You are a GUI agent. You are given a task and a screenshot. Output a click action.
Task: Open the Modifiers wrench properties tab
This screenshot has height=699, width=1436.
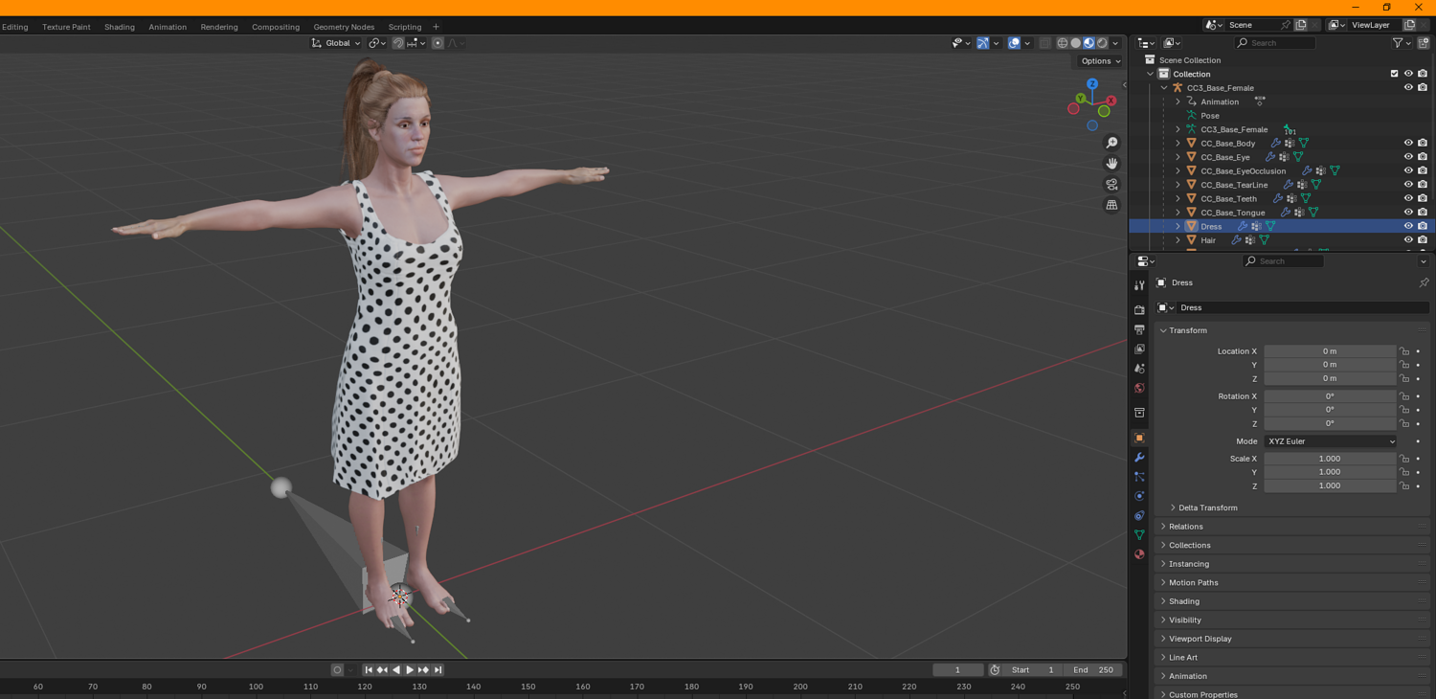click(x=1139, y=458)
